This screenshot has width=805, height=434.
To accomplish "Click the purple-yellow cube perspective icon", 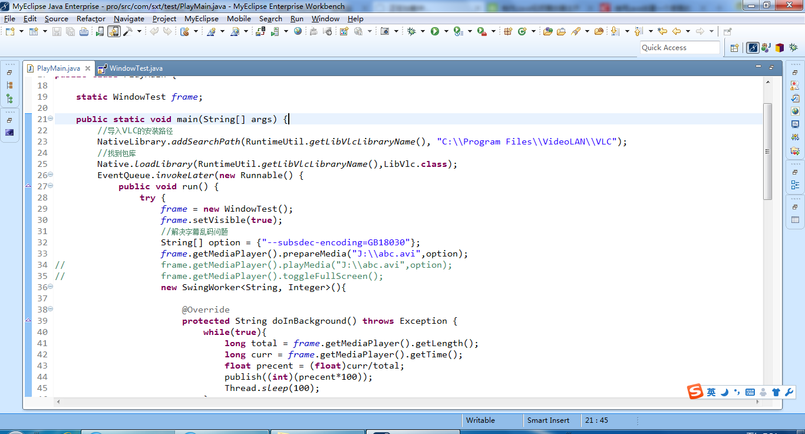I will coord(780,48).
